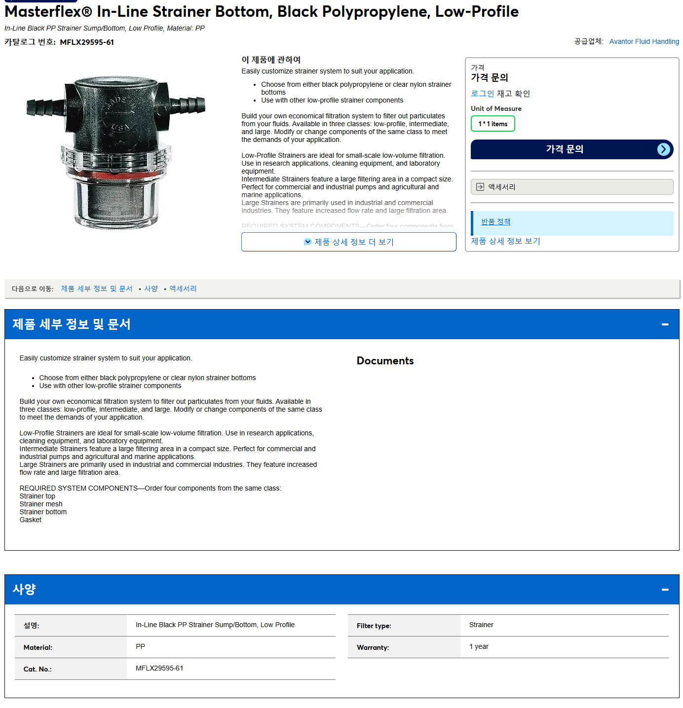Click the Unit of Measure label
This screenshot has width=683, height=708.
[x=496, y=108]
